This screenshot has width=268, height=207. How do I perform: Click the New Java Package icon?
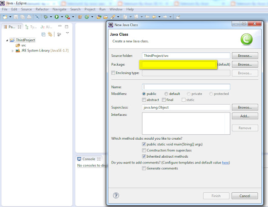(80, 17)
